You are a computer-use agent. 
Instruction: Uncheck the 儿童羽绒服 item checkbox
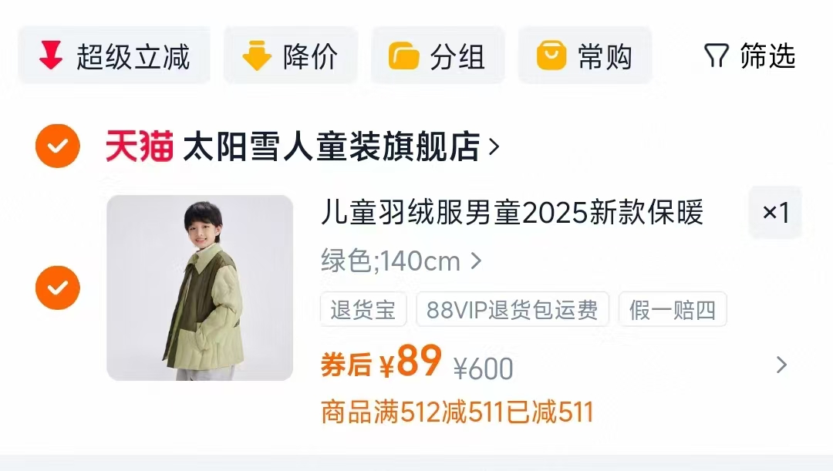(x=58, y=288)
